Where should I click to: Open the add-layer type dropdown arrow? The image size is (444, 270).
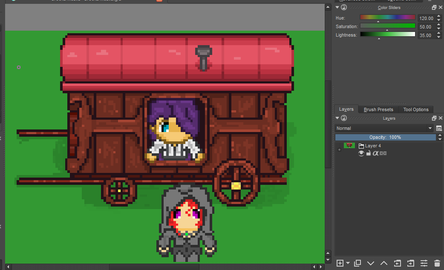(348, 263)
